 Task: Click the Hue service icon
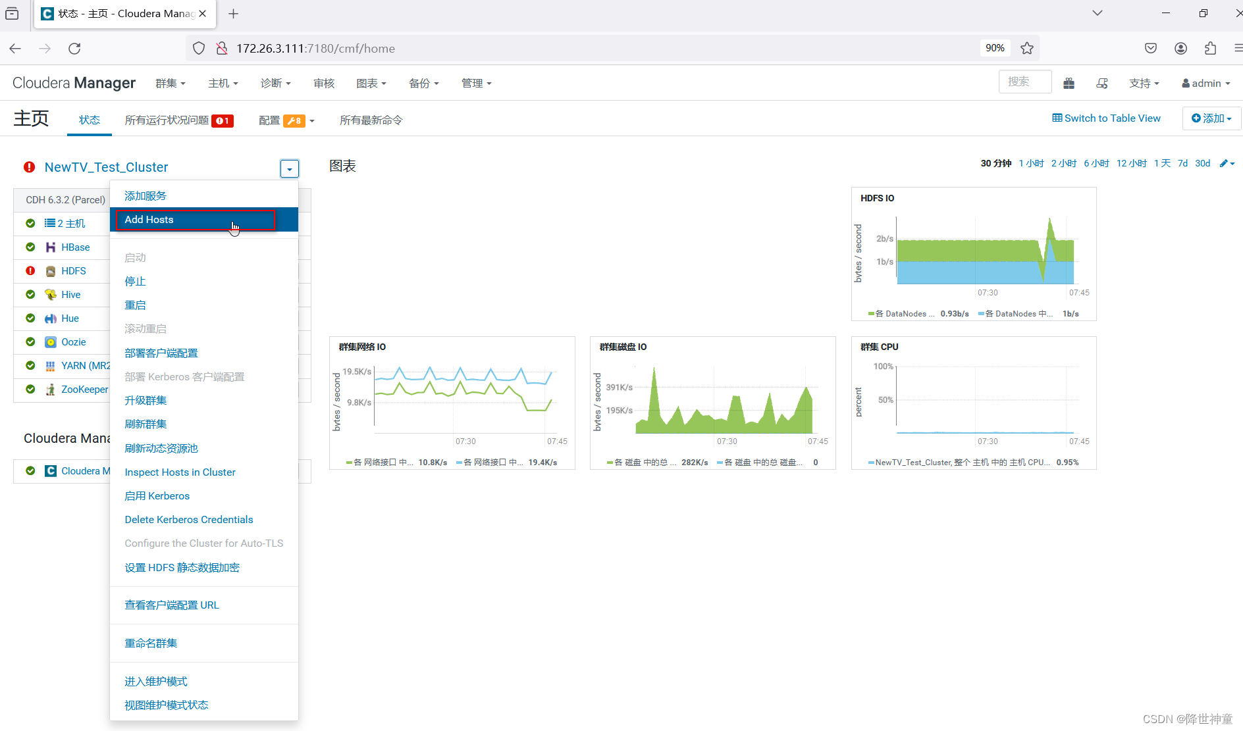click(x=51, y=318)
